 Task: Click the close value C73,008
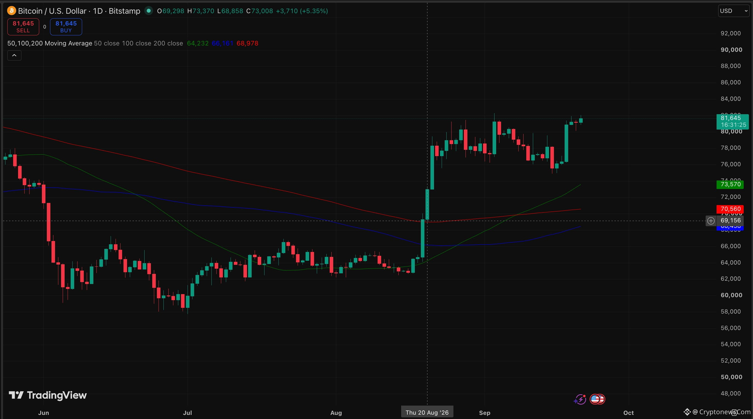(x=260, y=11)
